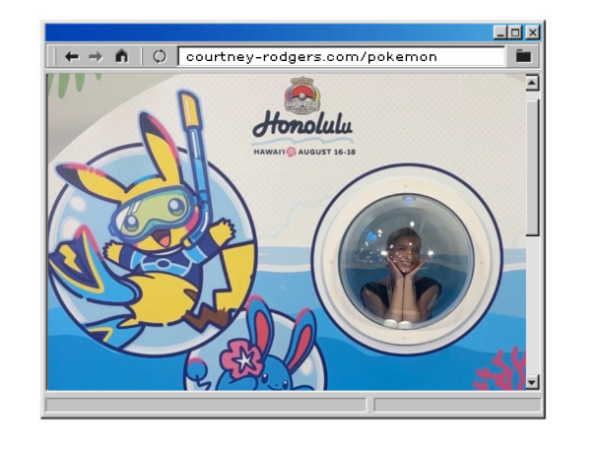Go forward with the right arrow button
Viewport: 603px width, 452px height.
coord(96,57)
